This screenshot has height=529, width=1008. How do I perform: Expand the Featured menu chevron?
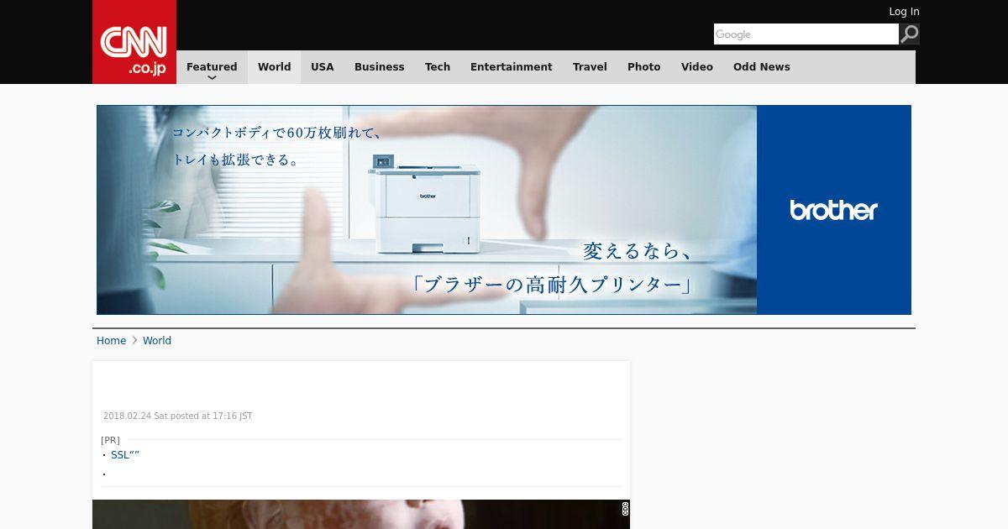[212, 77]
